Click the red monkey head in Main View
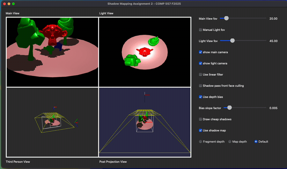The width and height of the screenshot is (287, 169). coord(53,34)
